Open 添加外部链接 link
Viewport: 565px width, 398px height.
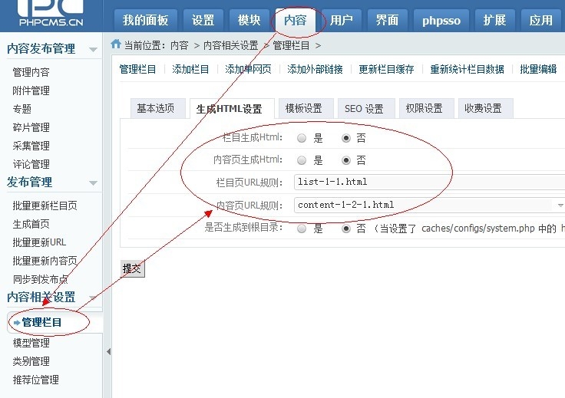click(315, 69)
